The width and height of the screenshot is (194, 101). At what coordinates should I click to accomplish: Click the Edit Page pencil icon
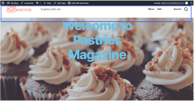[55, 3]
